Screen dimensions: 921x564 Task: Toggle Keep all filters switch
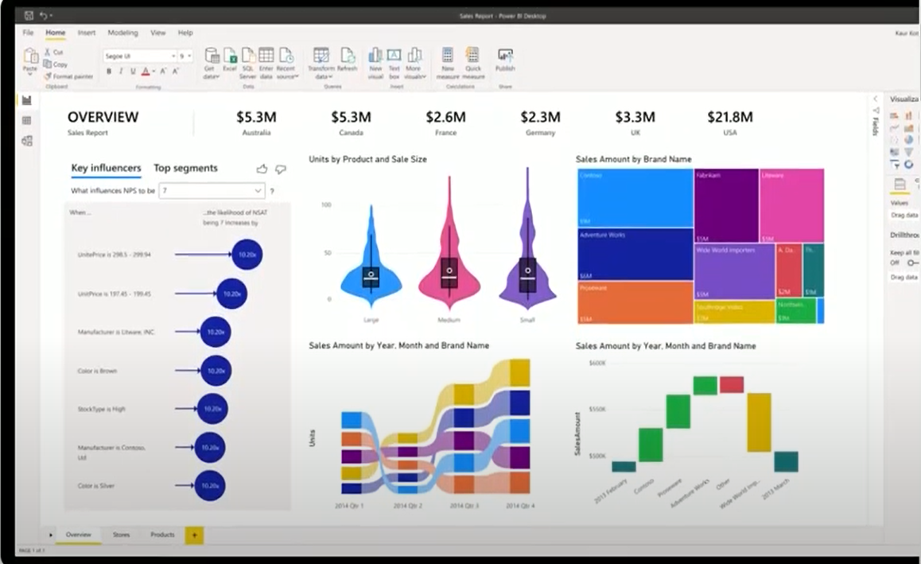911,263
